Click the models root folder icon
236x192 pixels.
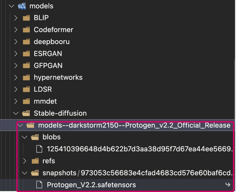click(21, 6)
